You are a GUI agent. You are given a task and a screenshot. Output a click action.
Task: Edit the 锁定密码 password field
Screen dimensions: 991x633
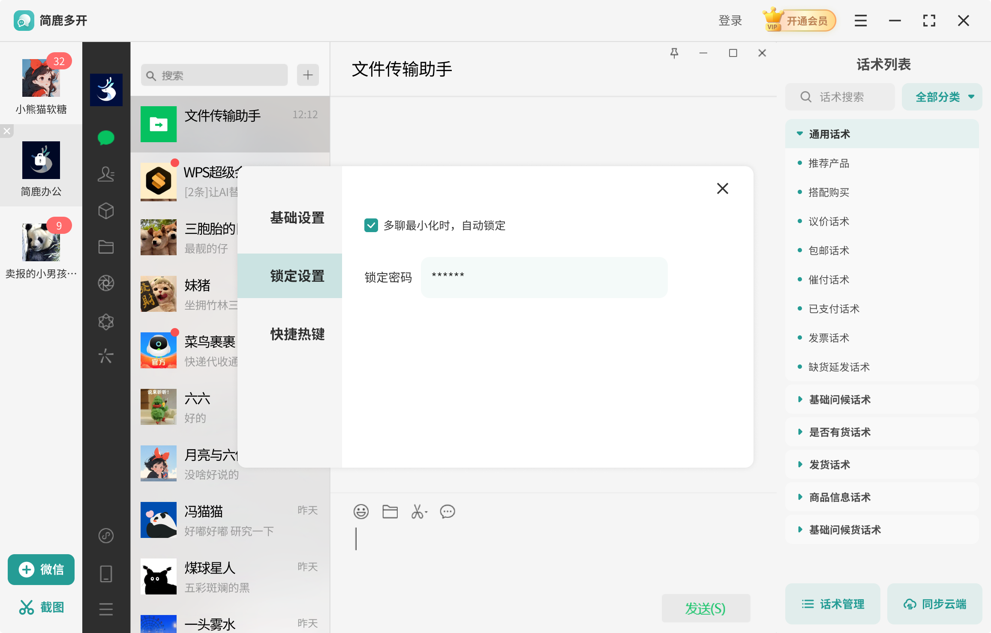tap(544, 277)
